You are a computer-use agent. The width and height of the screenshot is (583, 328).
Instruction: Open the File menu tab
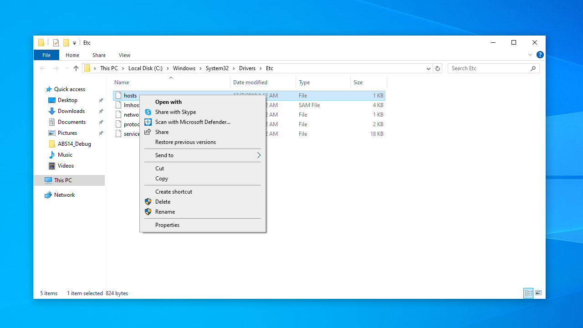point(46,55)
